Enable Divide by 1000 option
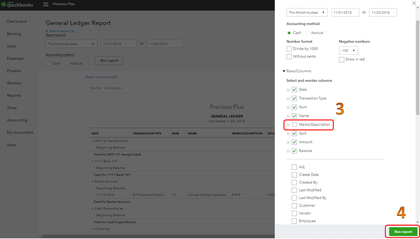Image resolution: width=420 pixels, height=239 pixels. [x=289, y=49]
